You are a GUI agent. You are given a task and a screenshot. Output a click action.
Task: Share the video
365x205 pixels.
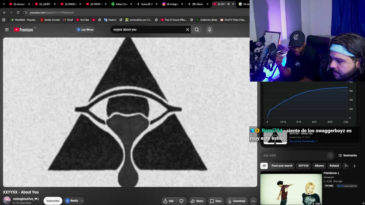[197, 201]
